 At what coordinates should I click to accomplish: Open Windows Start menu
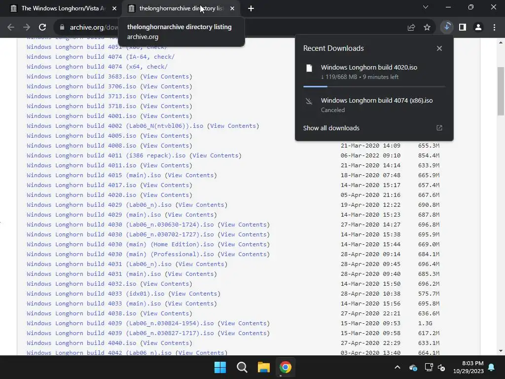coord(220,367)
